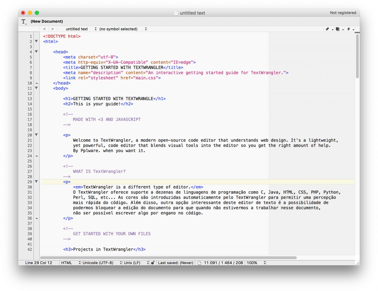The width and height of the screenshot is (378, 291).
Task: Click the text options T icon
Action: point(24,21)
